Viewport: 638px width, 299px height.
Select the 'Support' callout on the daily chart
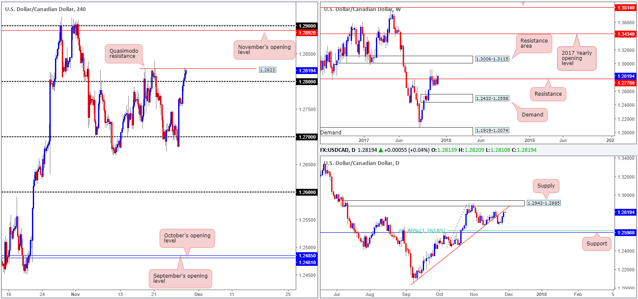point(596,244)
